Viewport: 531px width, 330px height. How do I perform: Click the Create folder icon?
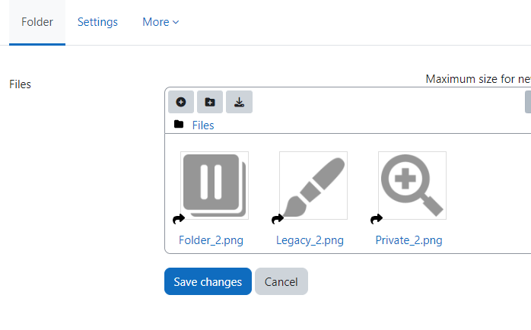(x=210, y=102)
